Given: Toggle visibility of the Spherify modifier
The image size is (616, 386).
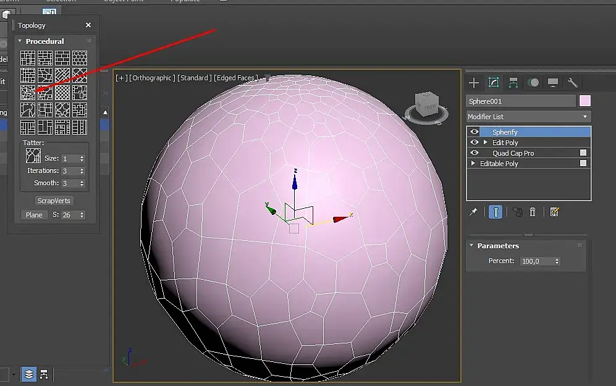Looking at the screenshot, I should [x=475, y=132].
